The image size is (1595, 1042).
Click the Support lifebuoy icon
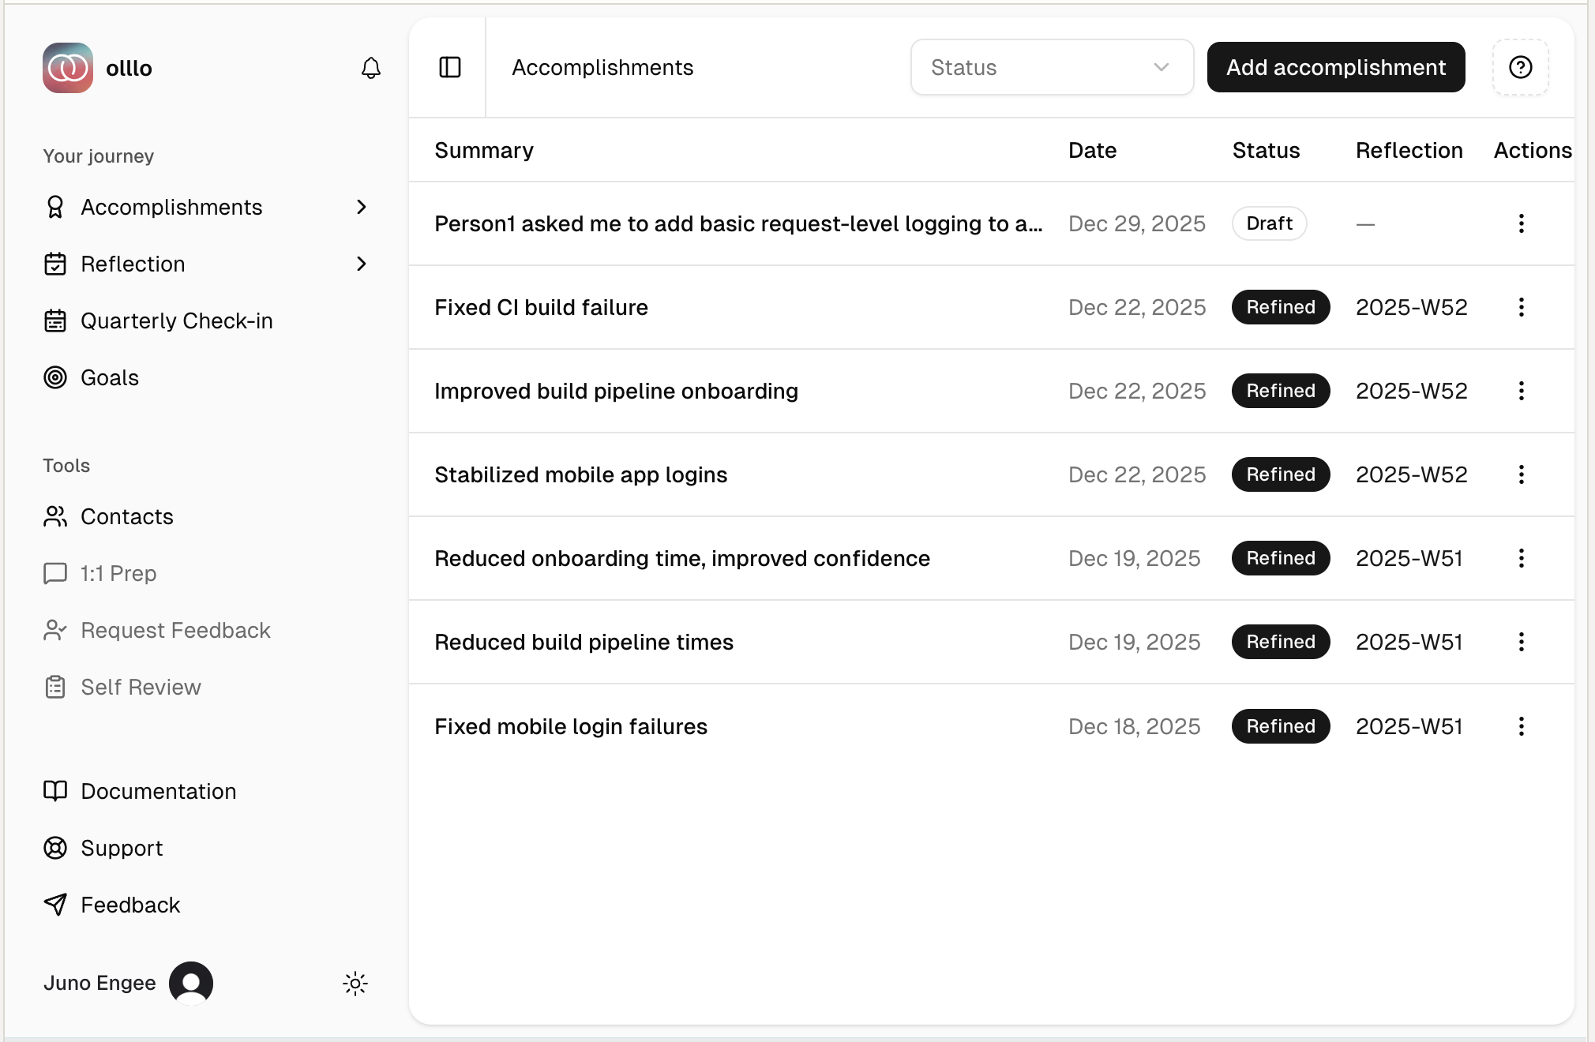pos(55,848)
